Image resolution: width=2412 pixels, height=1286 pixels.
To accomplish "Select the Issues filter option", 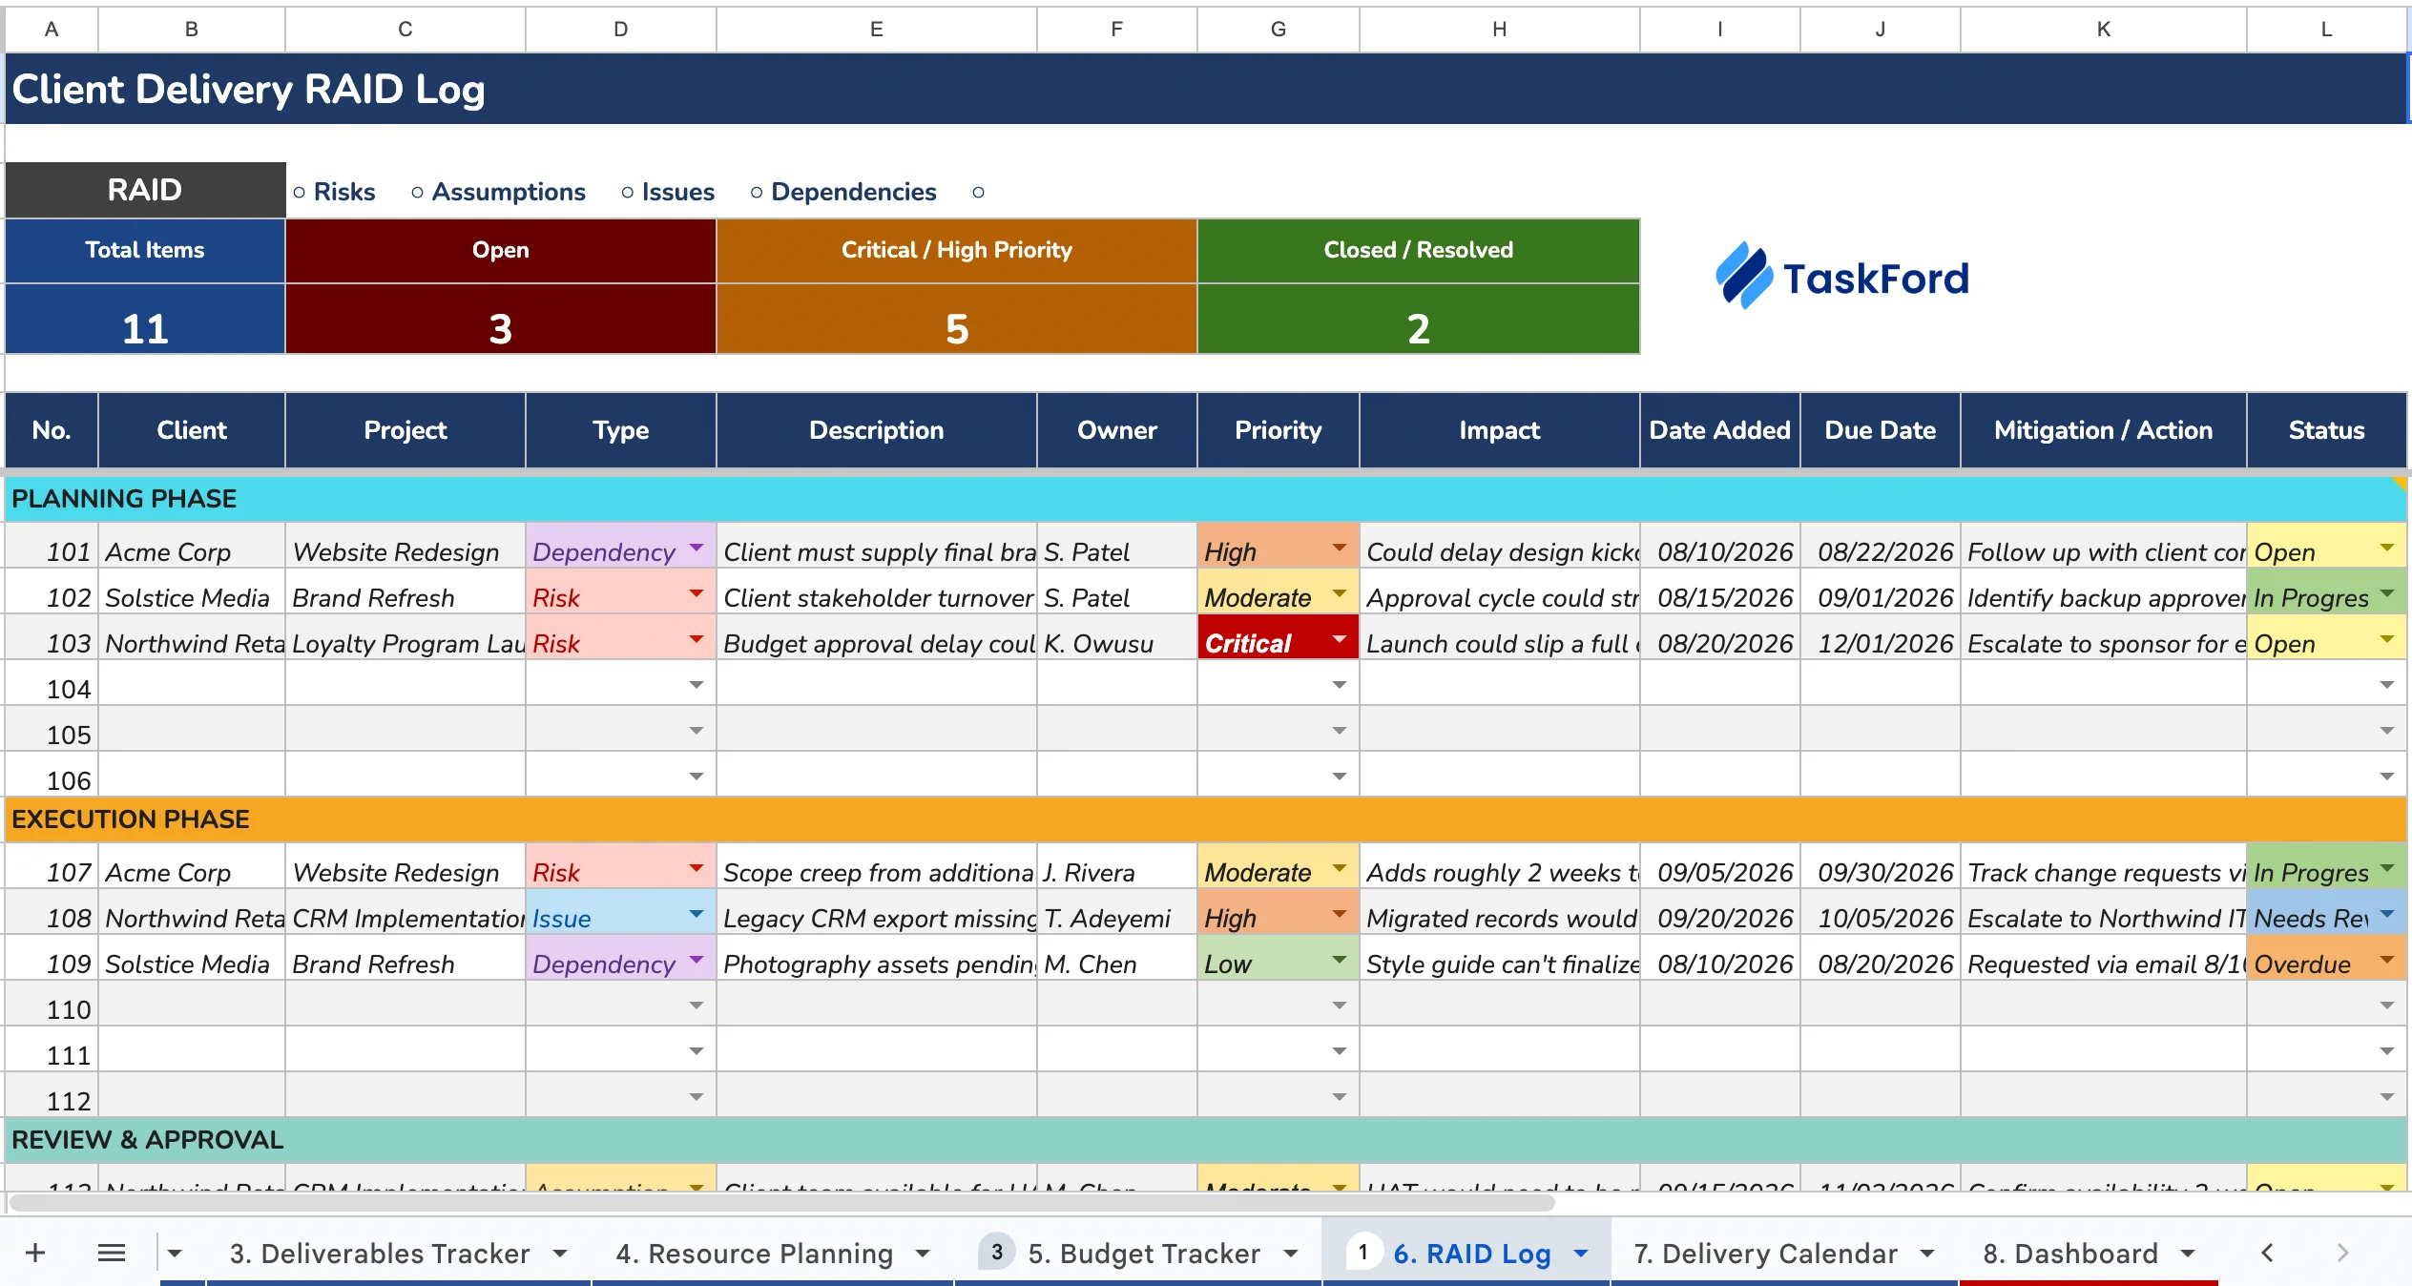I will 668,192.
